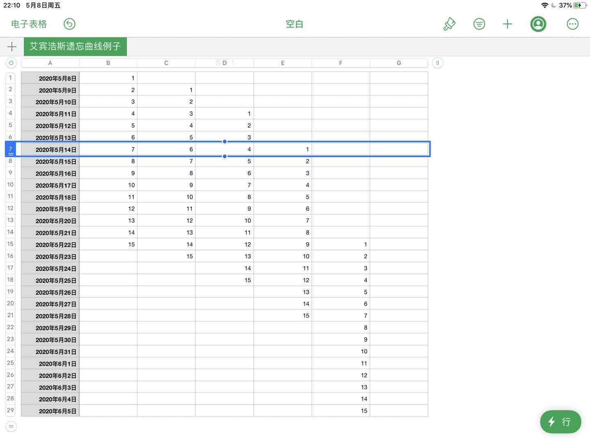Select column A header
The image size is (590, 442).
(50, 63)
